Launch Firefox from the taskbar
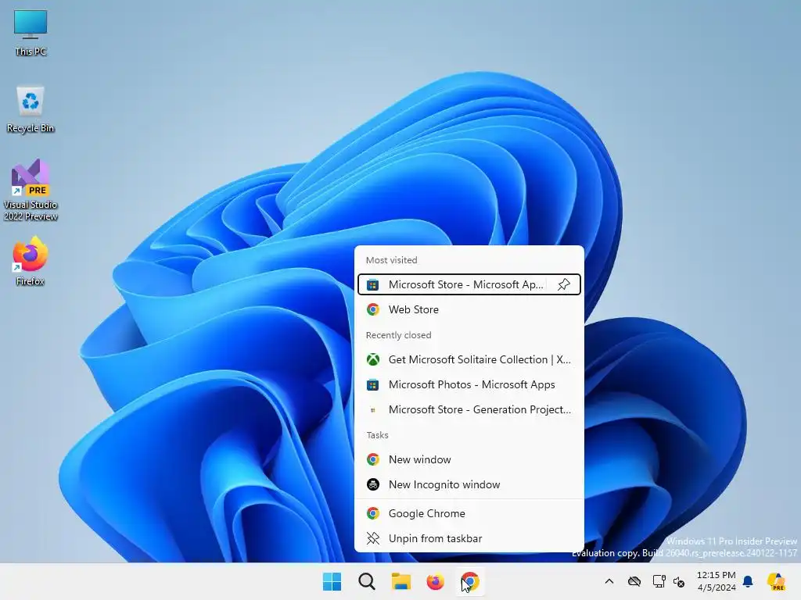The width and height of the screenshot is (801, 600). point(435,581)
